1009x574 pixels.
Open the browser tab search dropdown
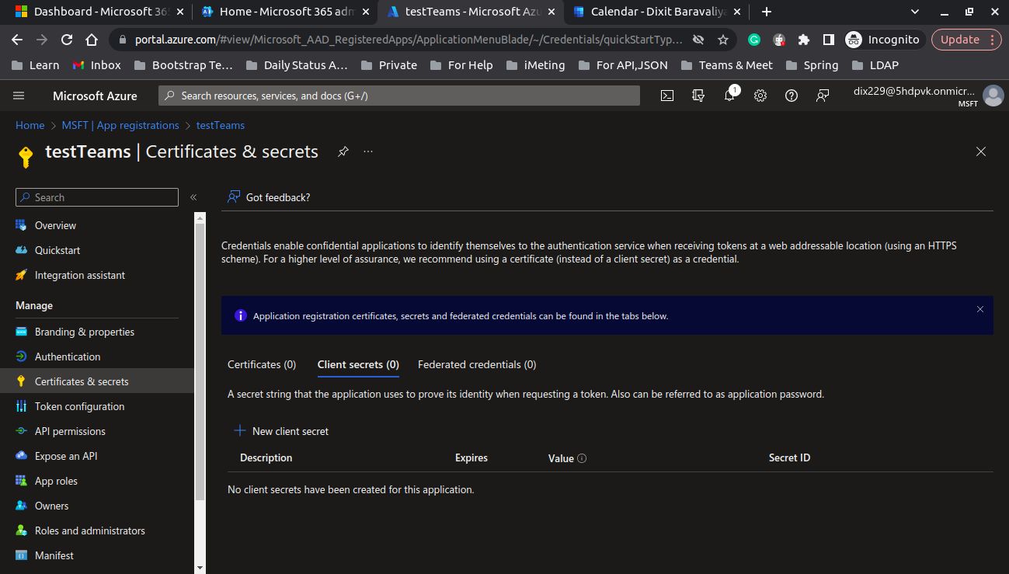click(x=914, y=12)
